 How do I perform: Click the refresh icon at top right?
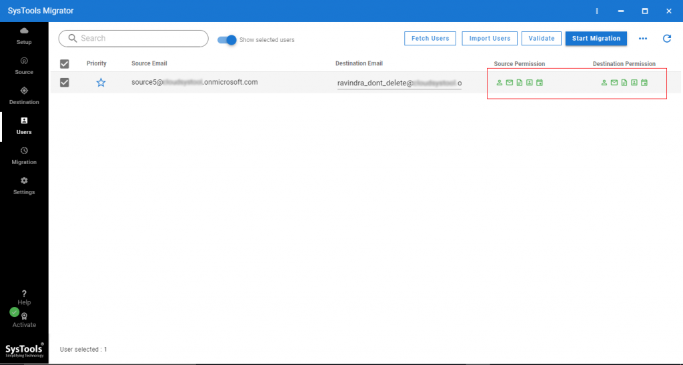[x=666, y=38]
